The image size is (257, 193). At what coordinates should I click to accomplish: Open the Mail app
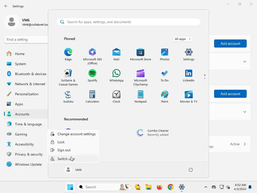[x=116, y=55]
